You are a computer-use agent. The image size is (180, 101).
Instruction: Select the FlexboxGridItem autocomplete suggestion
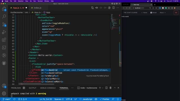point(76,73)
